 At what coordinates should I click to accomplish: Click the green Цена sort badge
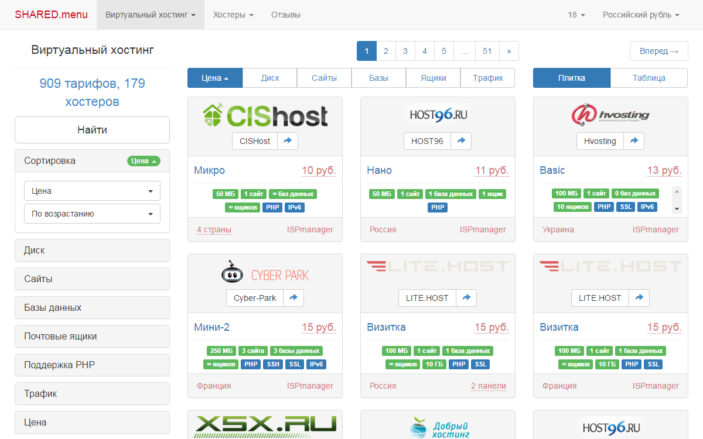pos(144,161)
